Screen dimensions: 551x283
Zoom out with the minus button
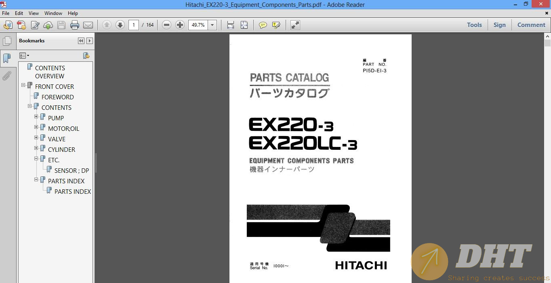[x=166, y=25]
